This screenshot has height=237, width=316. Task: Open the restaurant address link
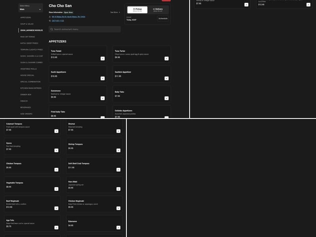68,17
